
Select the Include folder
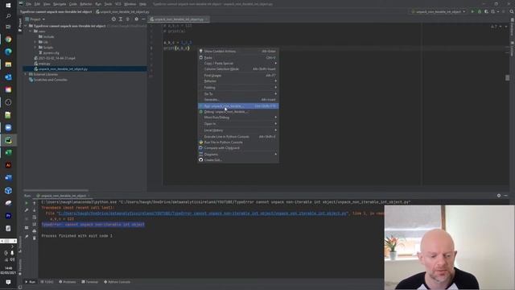(47, 36)
